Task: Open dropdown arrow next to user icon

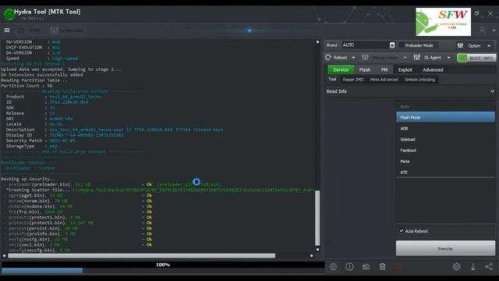Action: [x=494, y=30]
